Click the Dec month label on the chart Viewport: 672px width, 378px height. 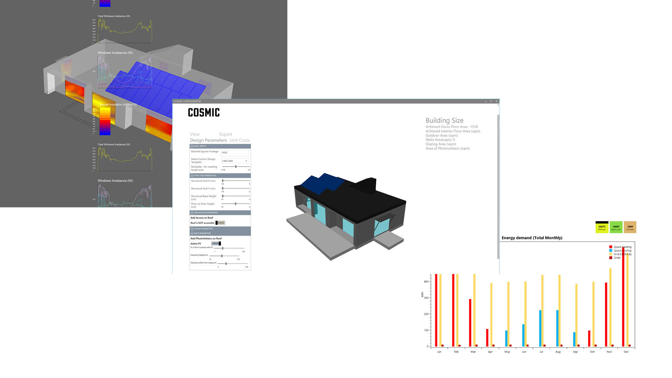point(626,352)
